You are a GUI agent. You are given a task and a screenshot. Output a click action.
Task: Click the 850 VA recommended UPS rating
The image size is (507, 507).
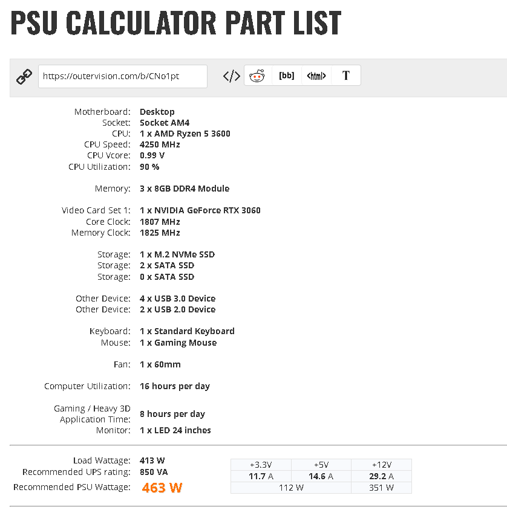coord(154,472)
